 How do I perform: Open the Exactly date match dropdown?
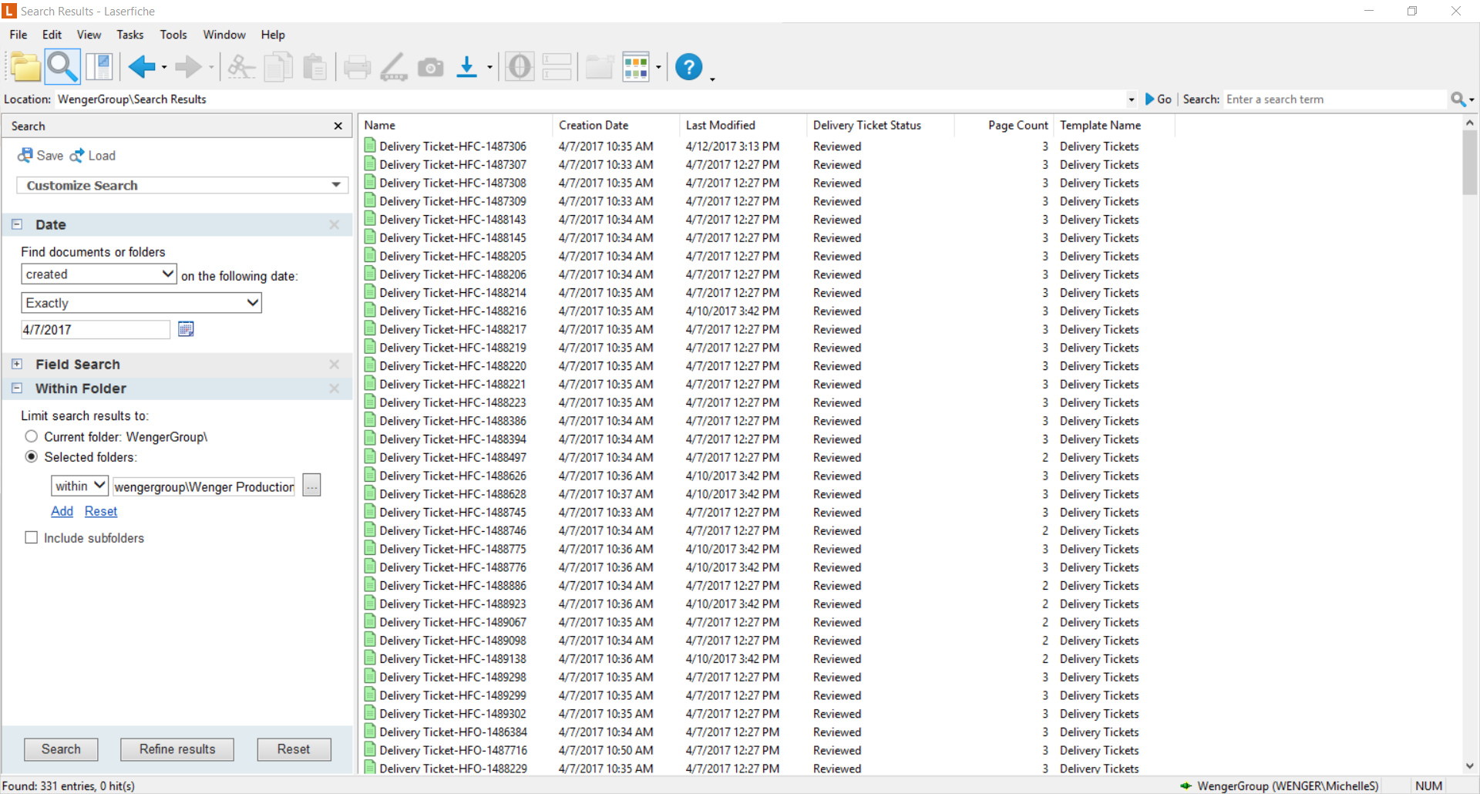[x=141, y=303]
